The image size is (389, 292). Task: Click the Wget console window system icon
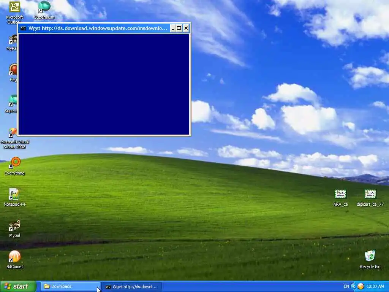point(23,28)
